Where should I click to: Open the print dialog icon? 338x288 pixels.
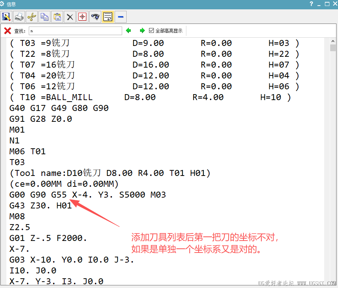point(19,17)
